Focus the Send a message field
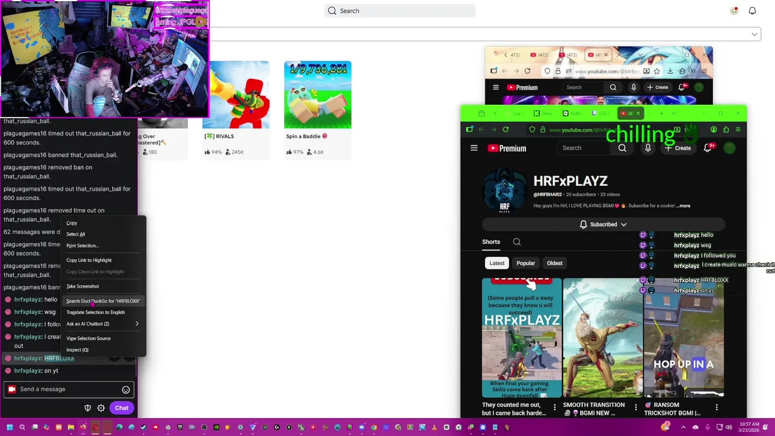 point(68,389)
